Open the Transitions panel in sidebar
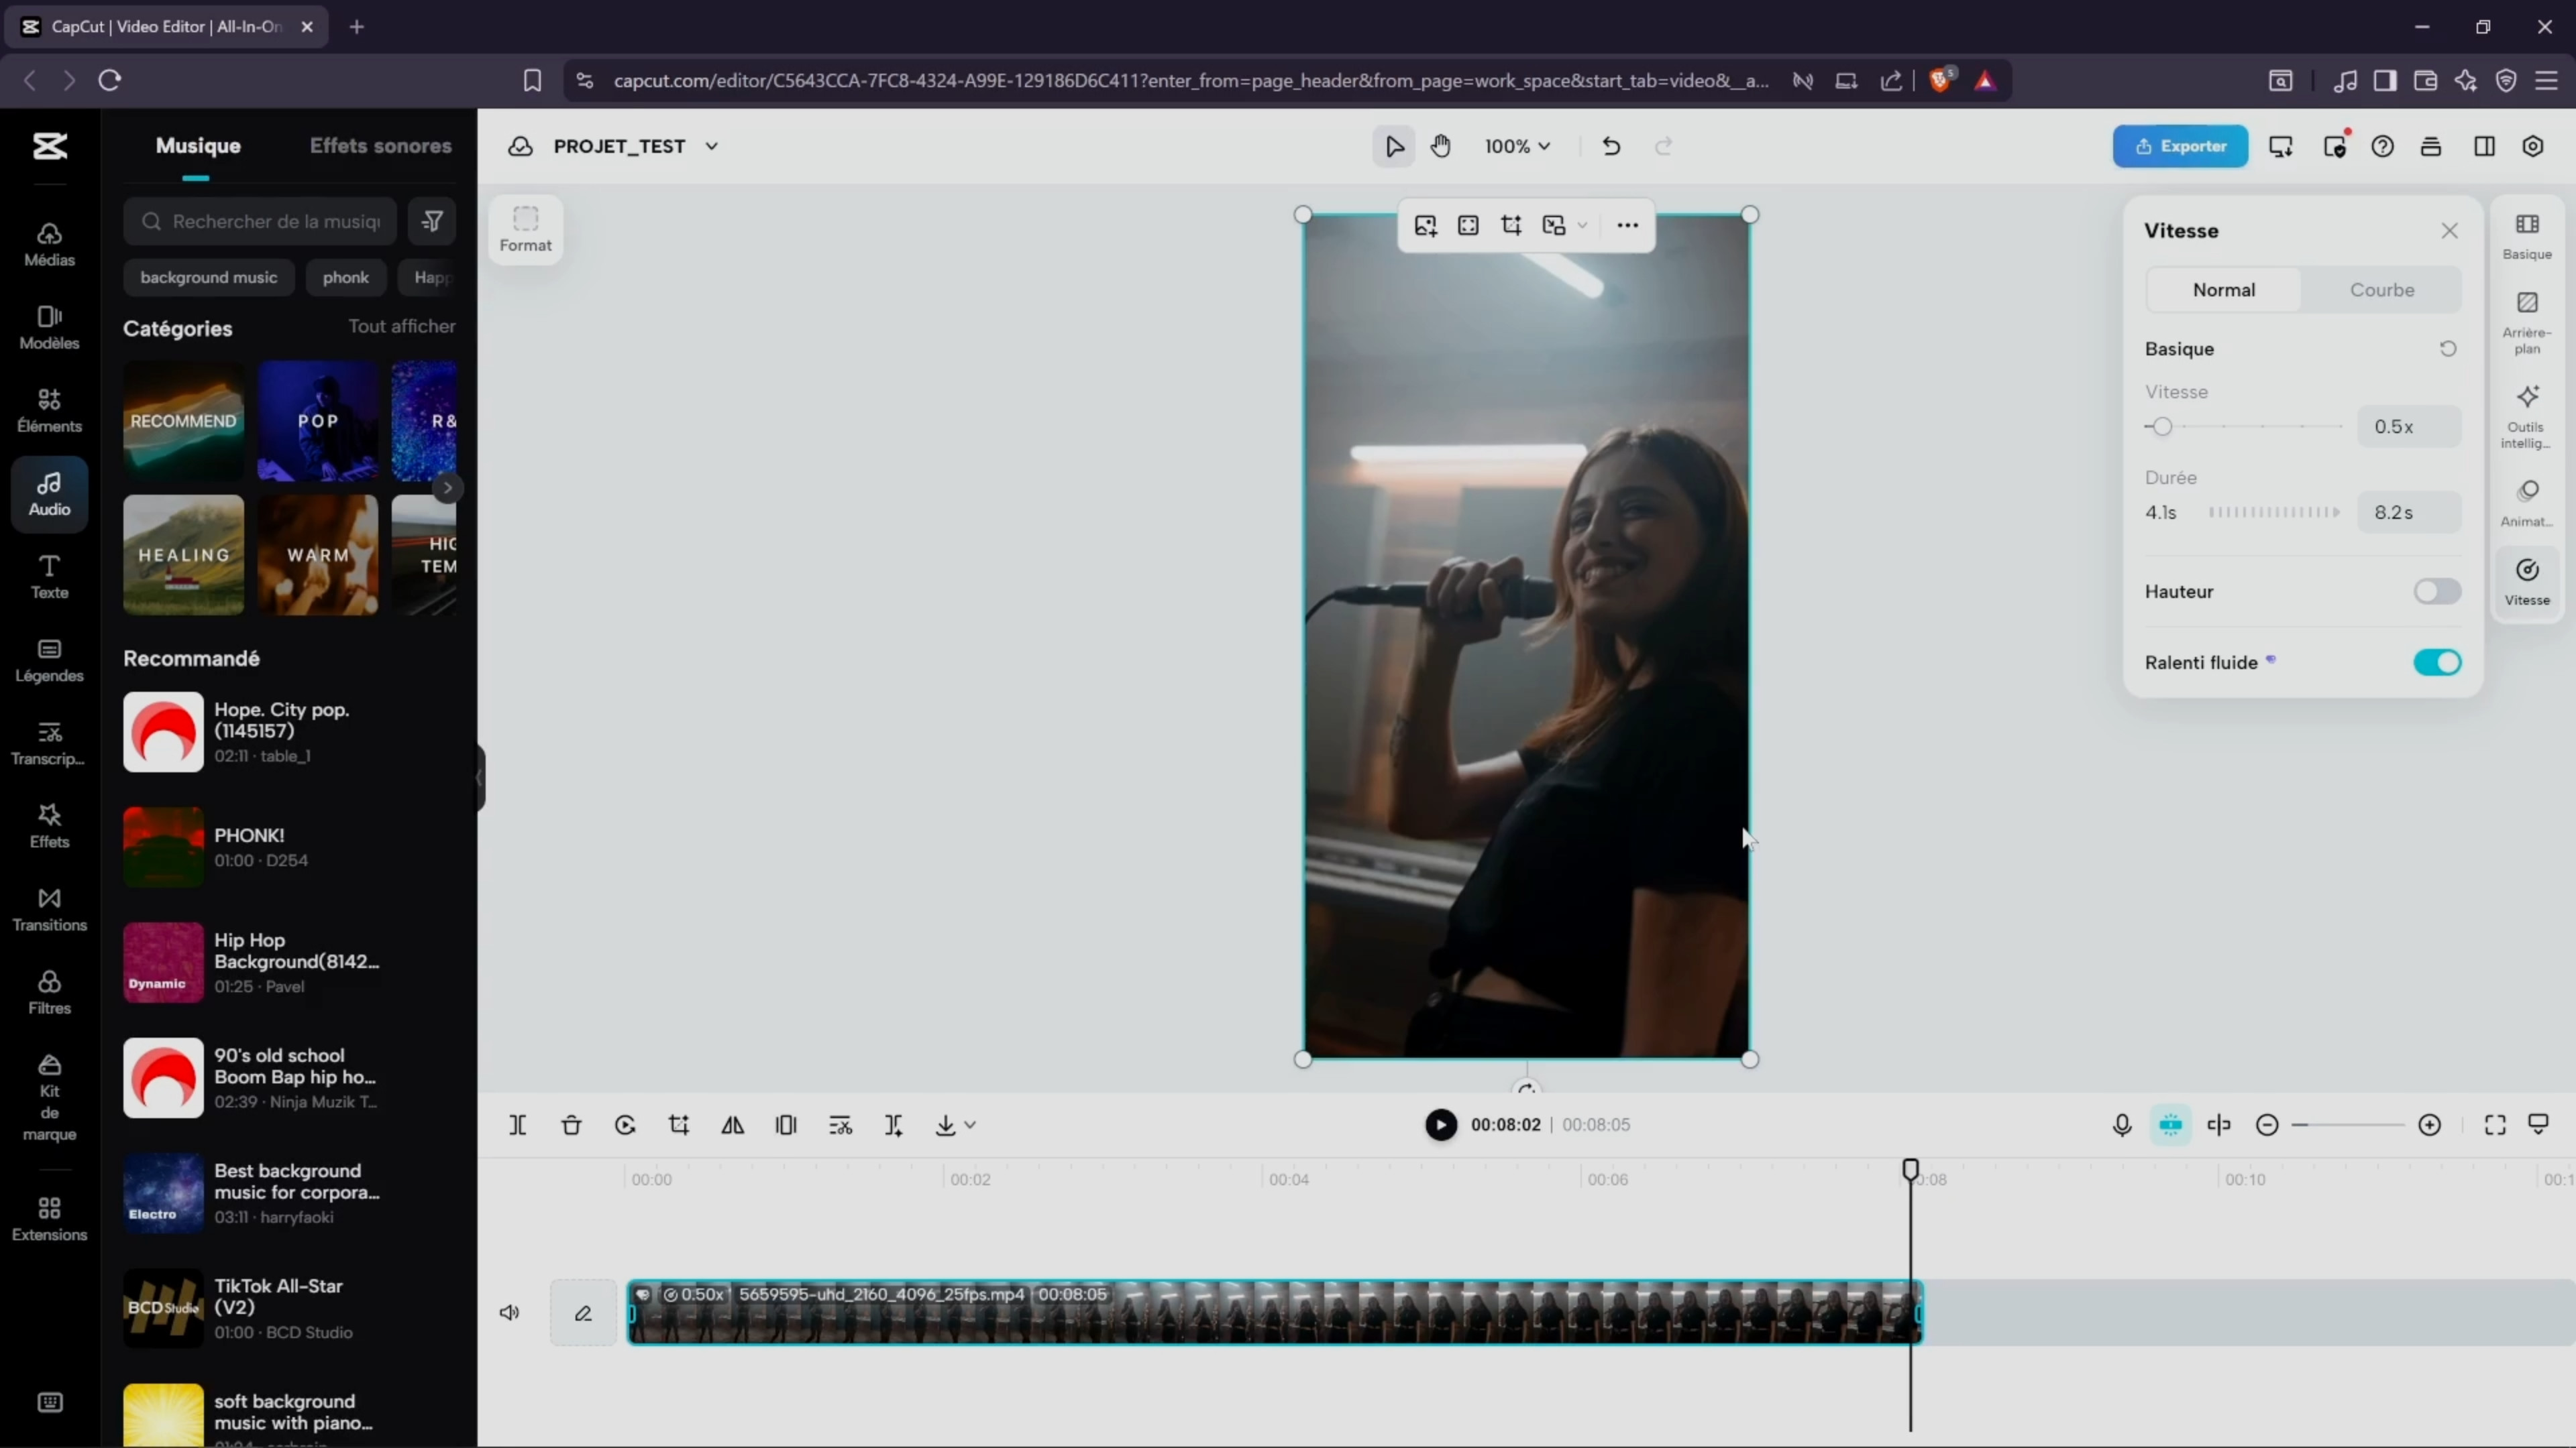The image size is (2576, 1448). (x=49, y=908)
